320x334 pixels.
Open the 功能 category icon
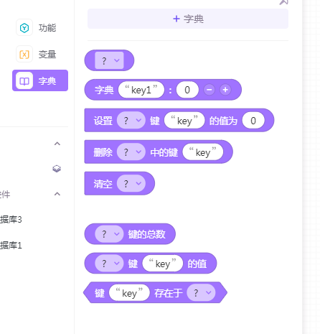click(24, 28)
